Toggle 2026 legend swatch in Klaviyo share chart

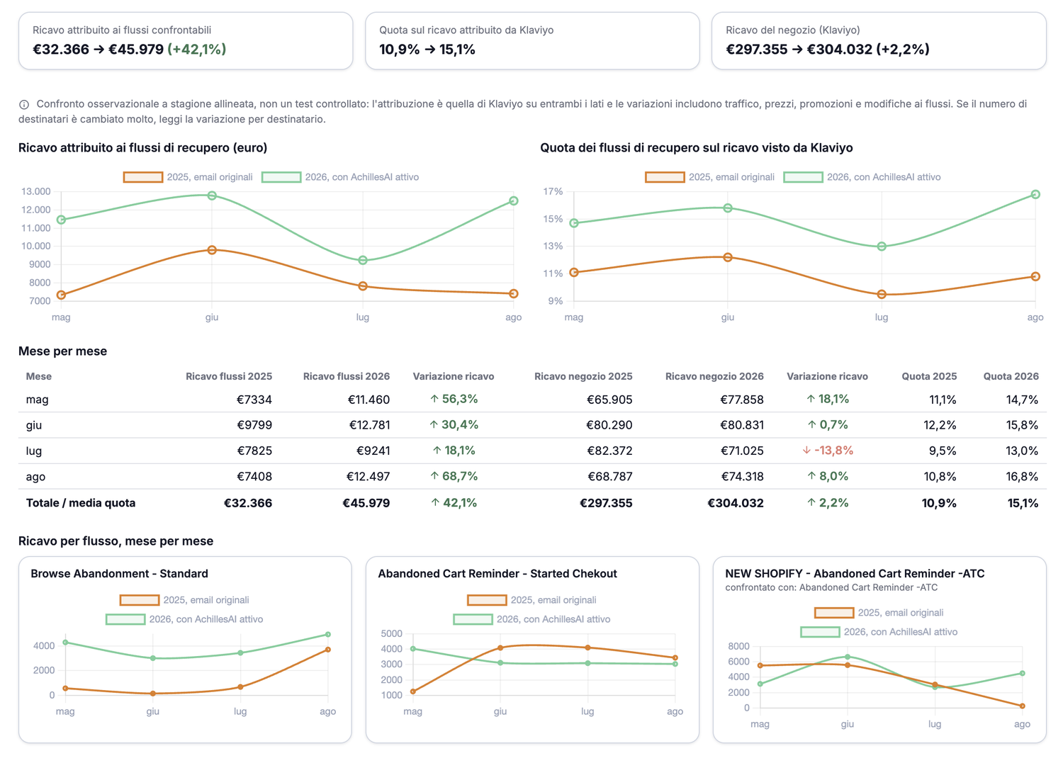click(803, 177)
